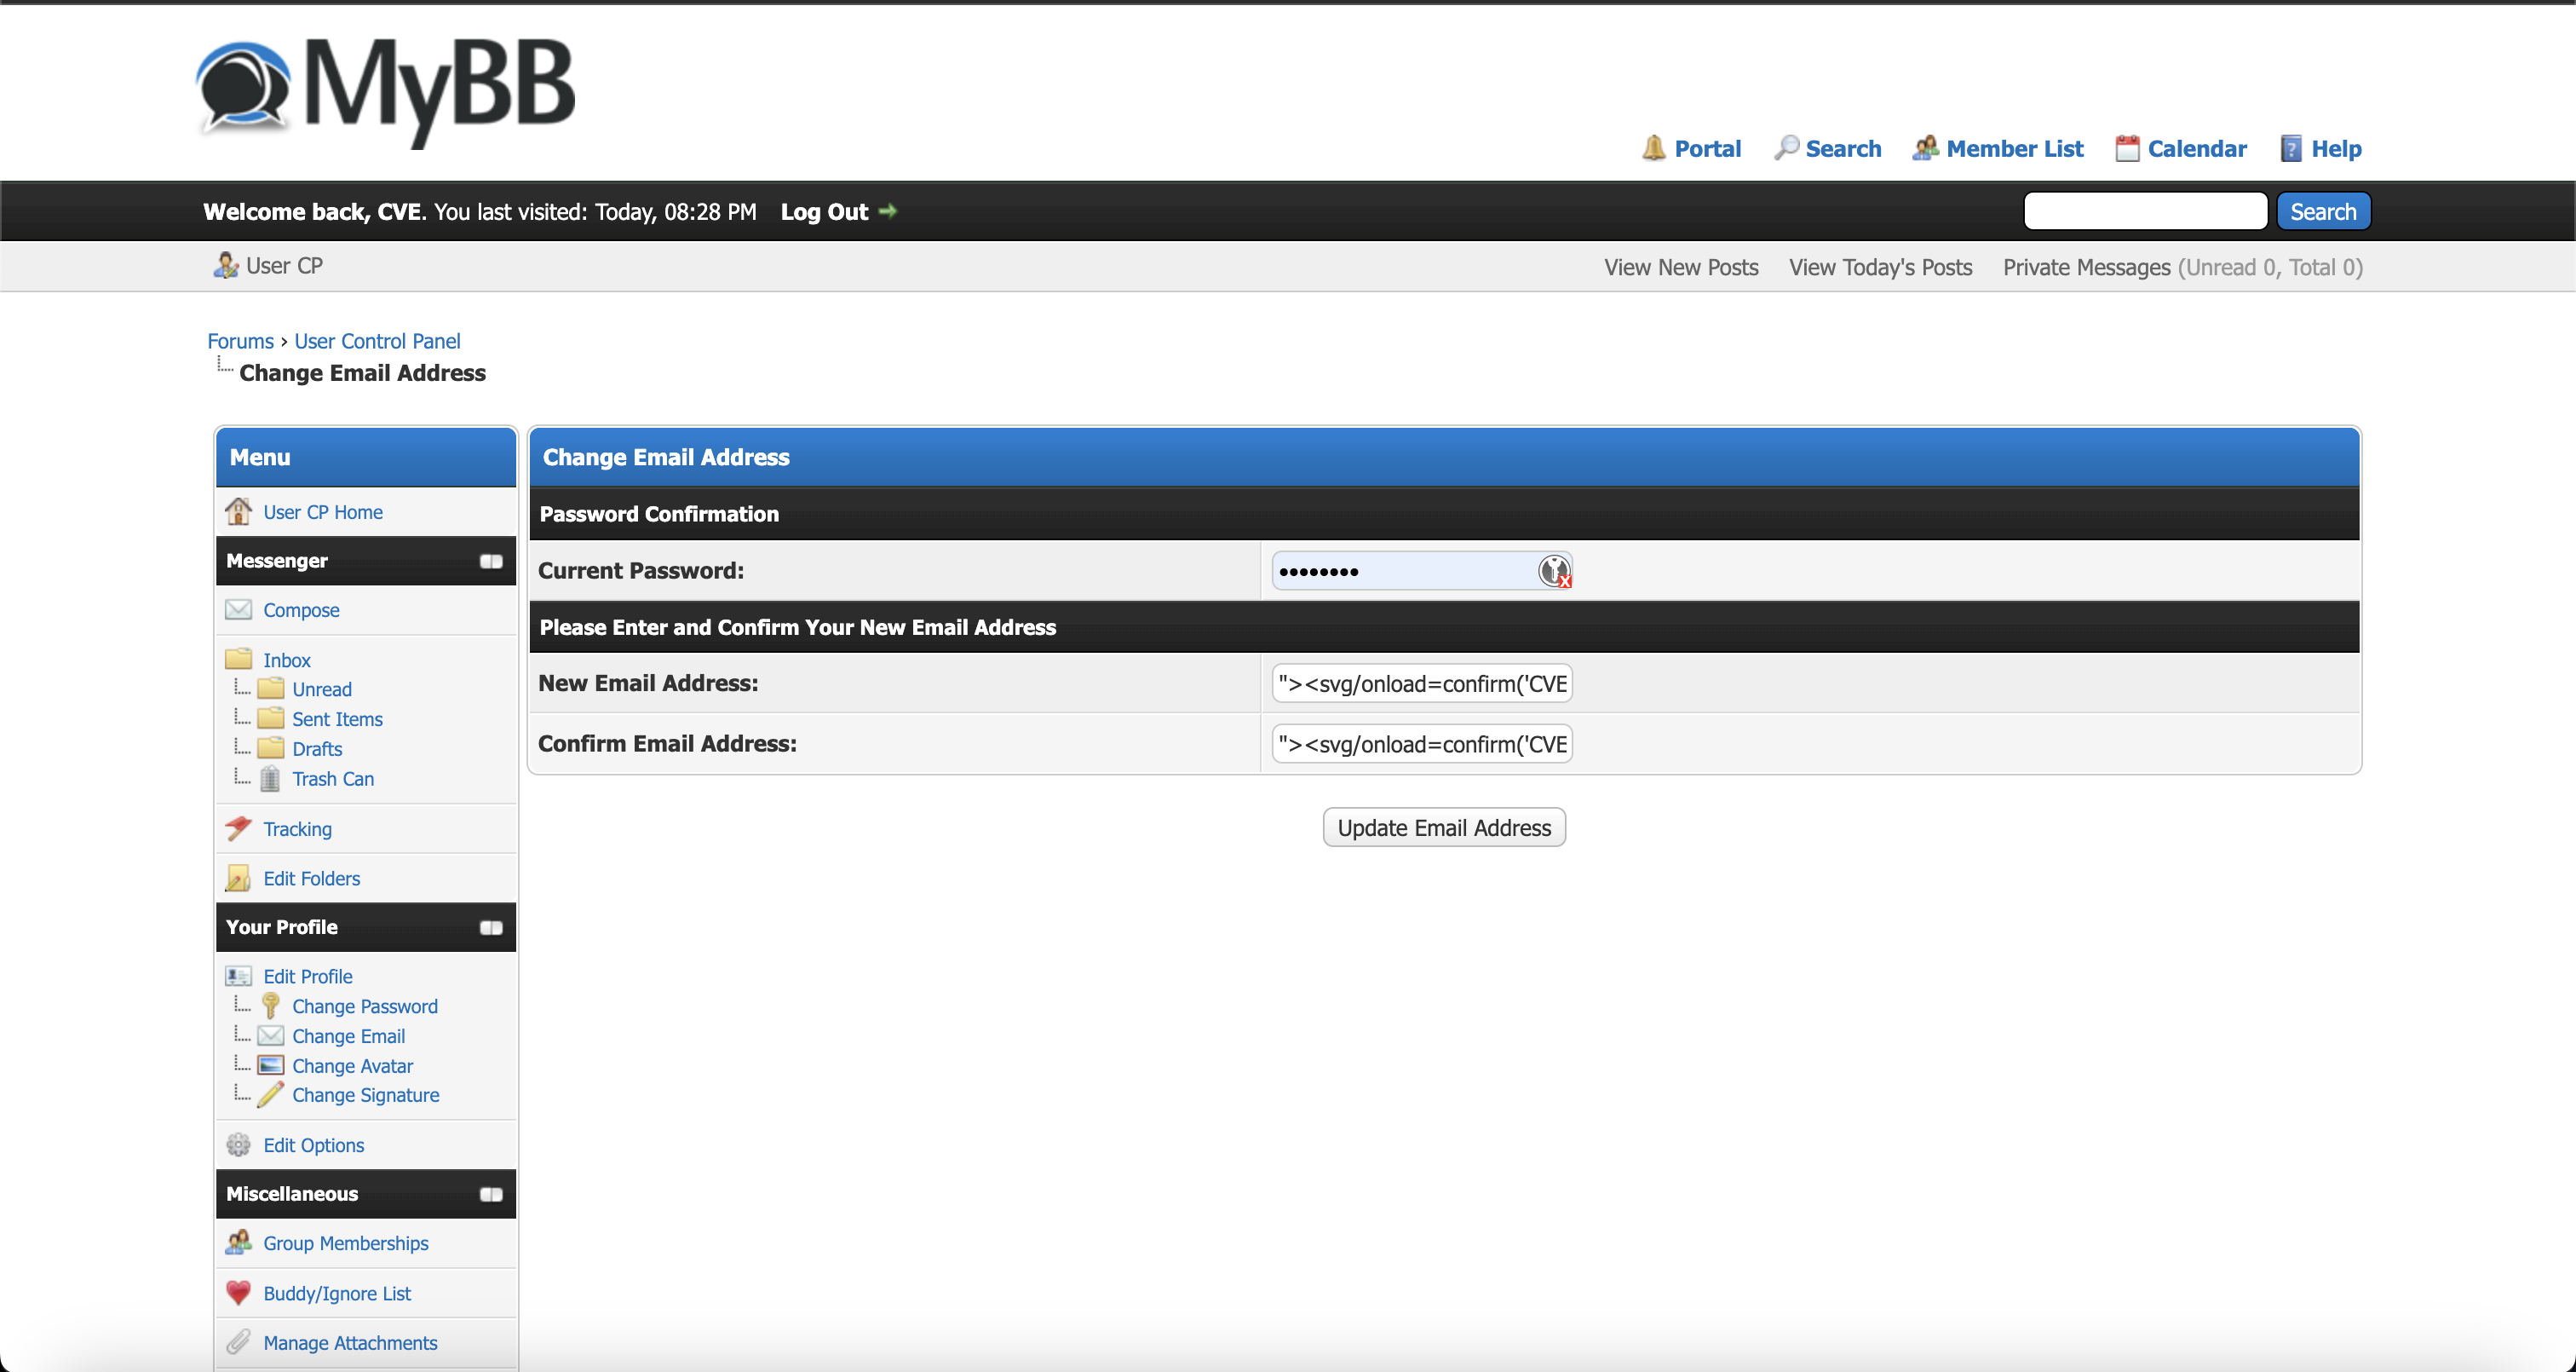Click the password manager icon in password field
This screenshot has width=2576, height=1372.
pyautogui.click(x=1554, y=570)
